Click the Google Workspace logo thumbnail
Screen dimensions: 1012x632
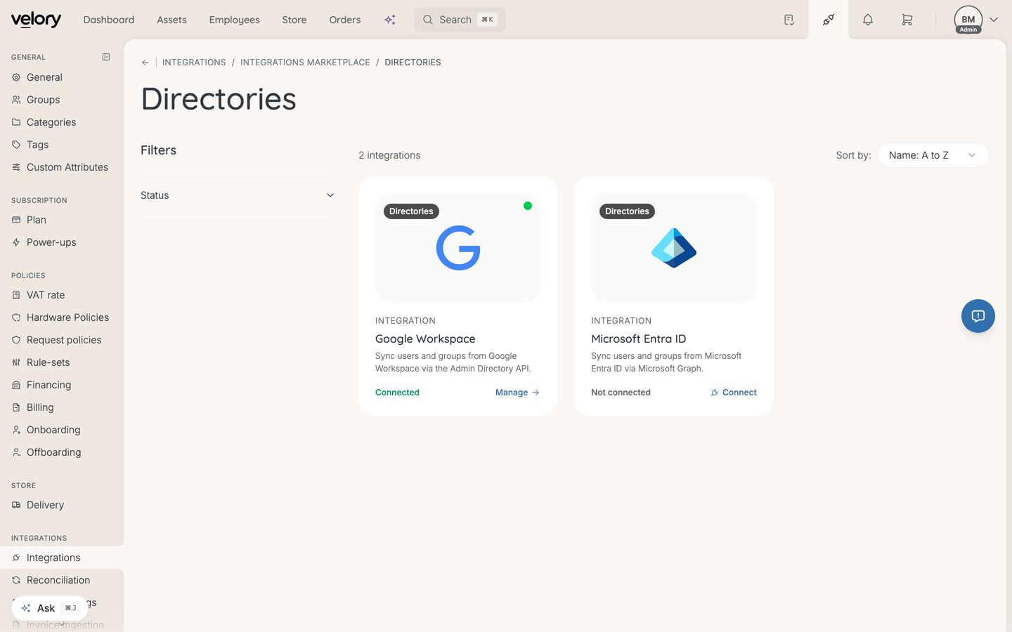click(458, 248)
